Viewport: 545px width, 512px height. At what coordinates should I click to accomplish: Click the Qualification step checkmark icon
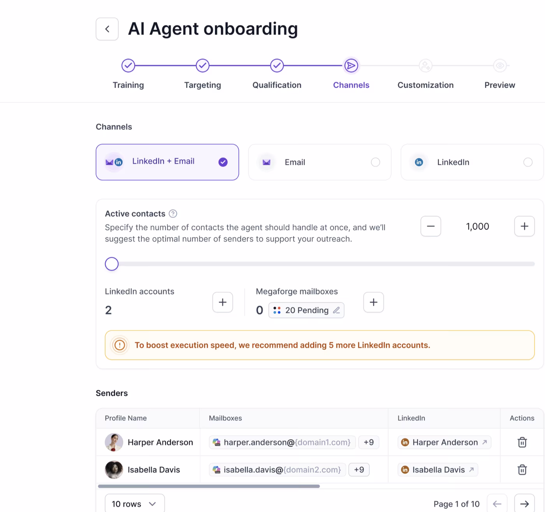coord(277,65)
